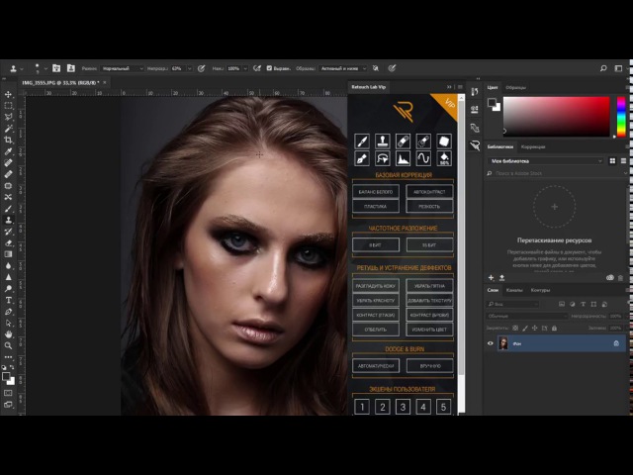Select the Zoom tool
This screenshot has width=633, height=475.
(x=8, y=345)
